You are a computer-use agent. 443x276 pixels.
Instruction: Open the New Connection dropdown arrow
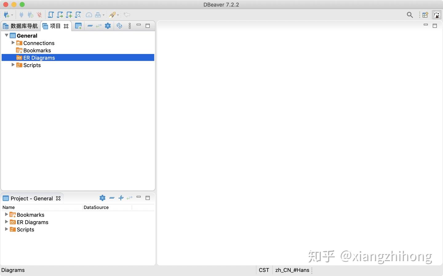pos(12,15)
